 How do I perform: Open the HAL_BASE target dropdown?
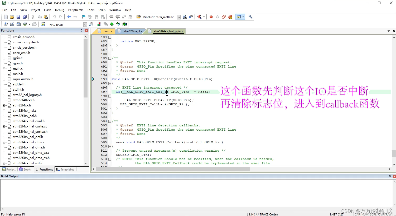tap(85, 24)
